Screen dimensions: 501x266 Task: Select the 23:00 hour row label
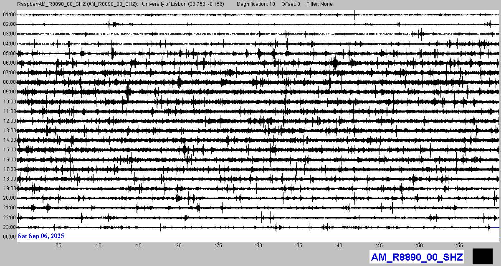[9, 227]
